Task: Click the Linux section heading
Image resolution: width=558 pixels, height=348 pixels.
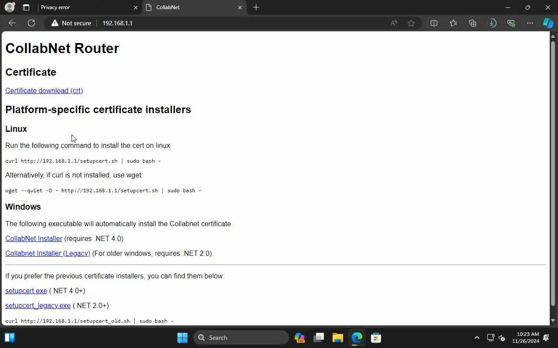Action: click(16, 129)
